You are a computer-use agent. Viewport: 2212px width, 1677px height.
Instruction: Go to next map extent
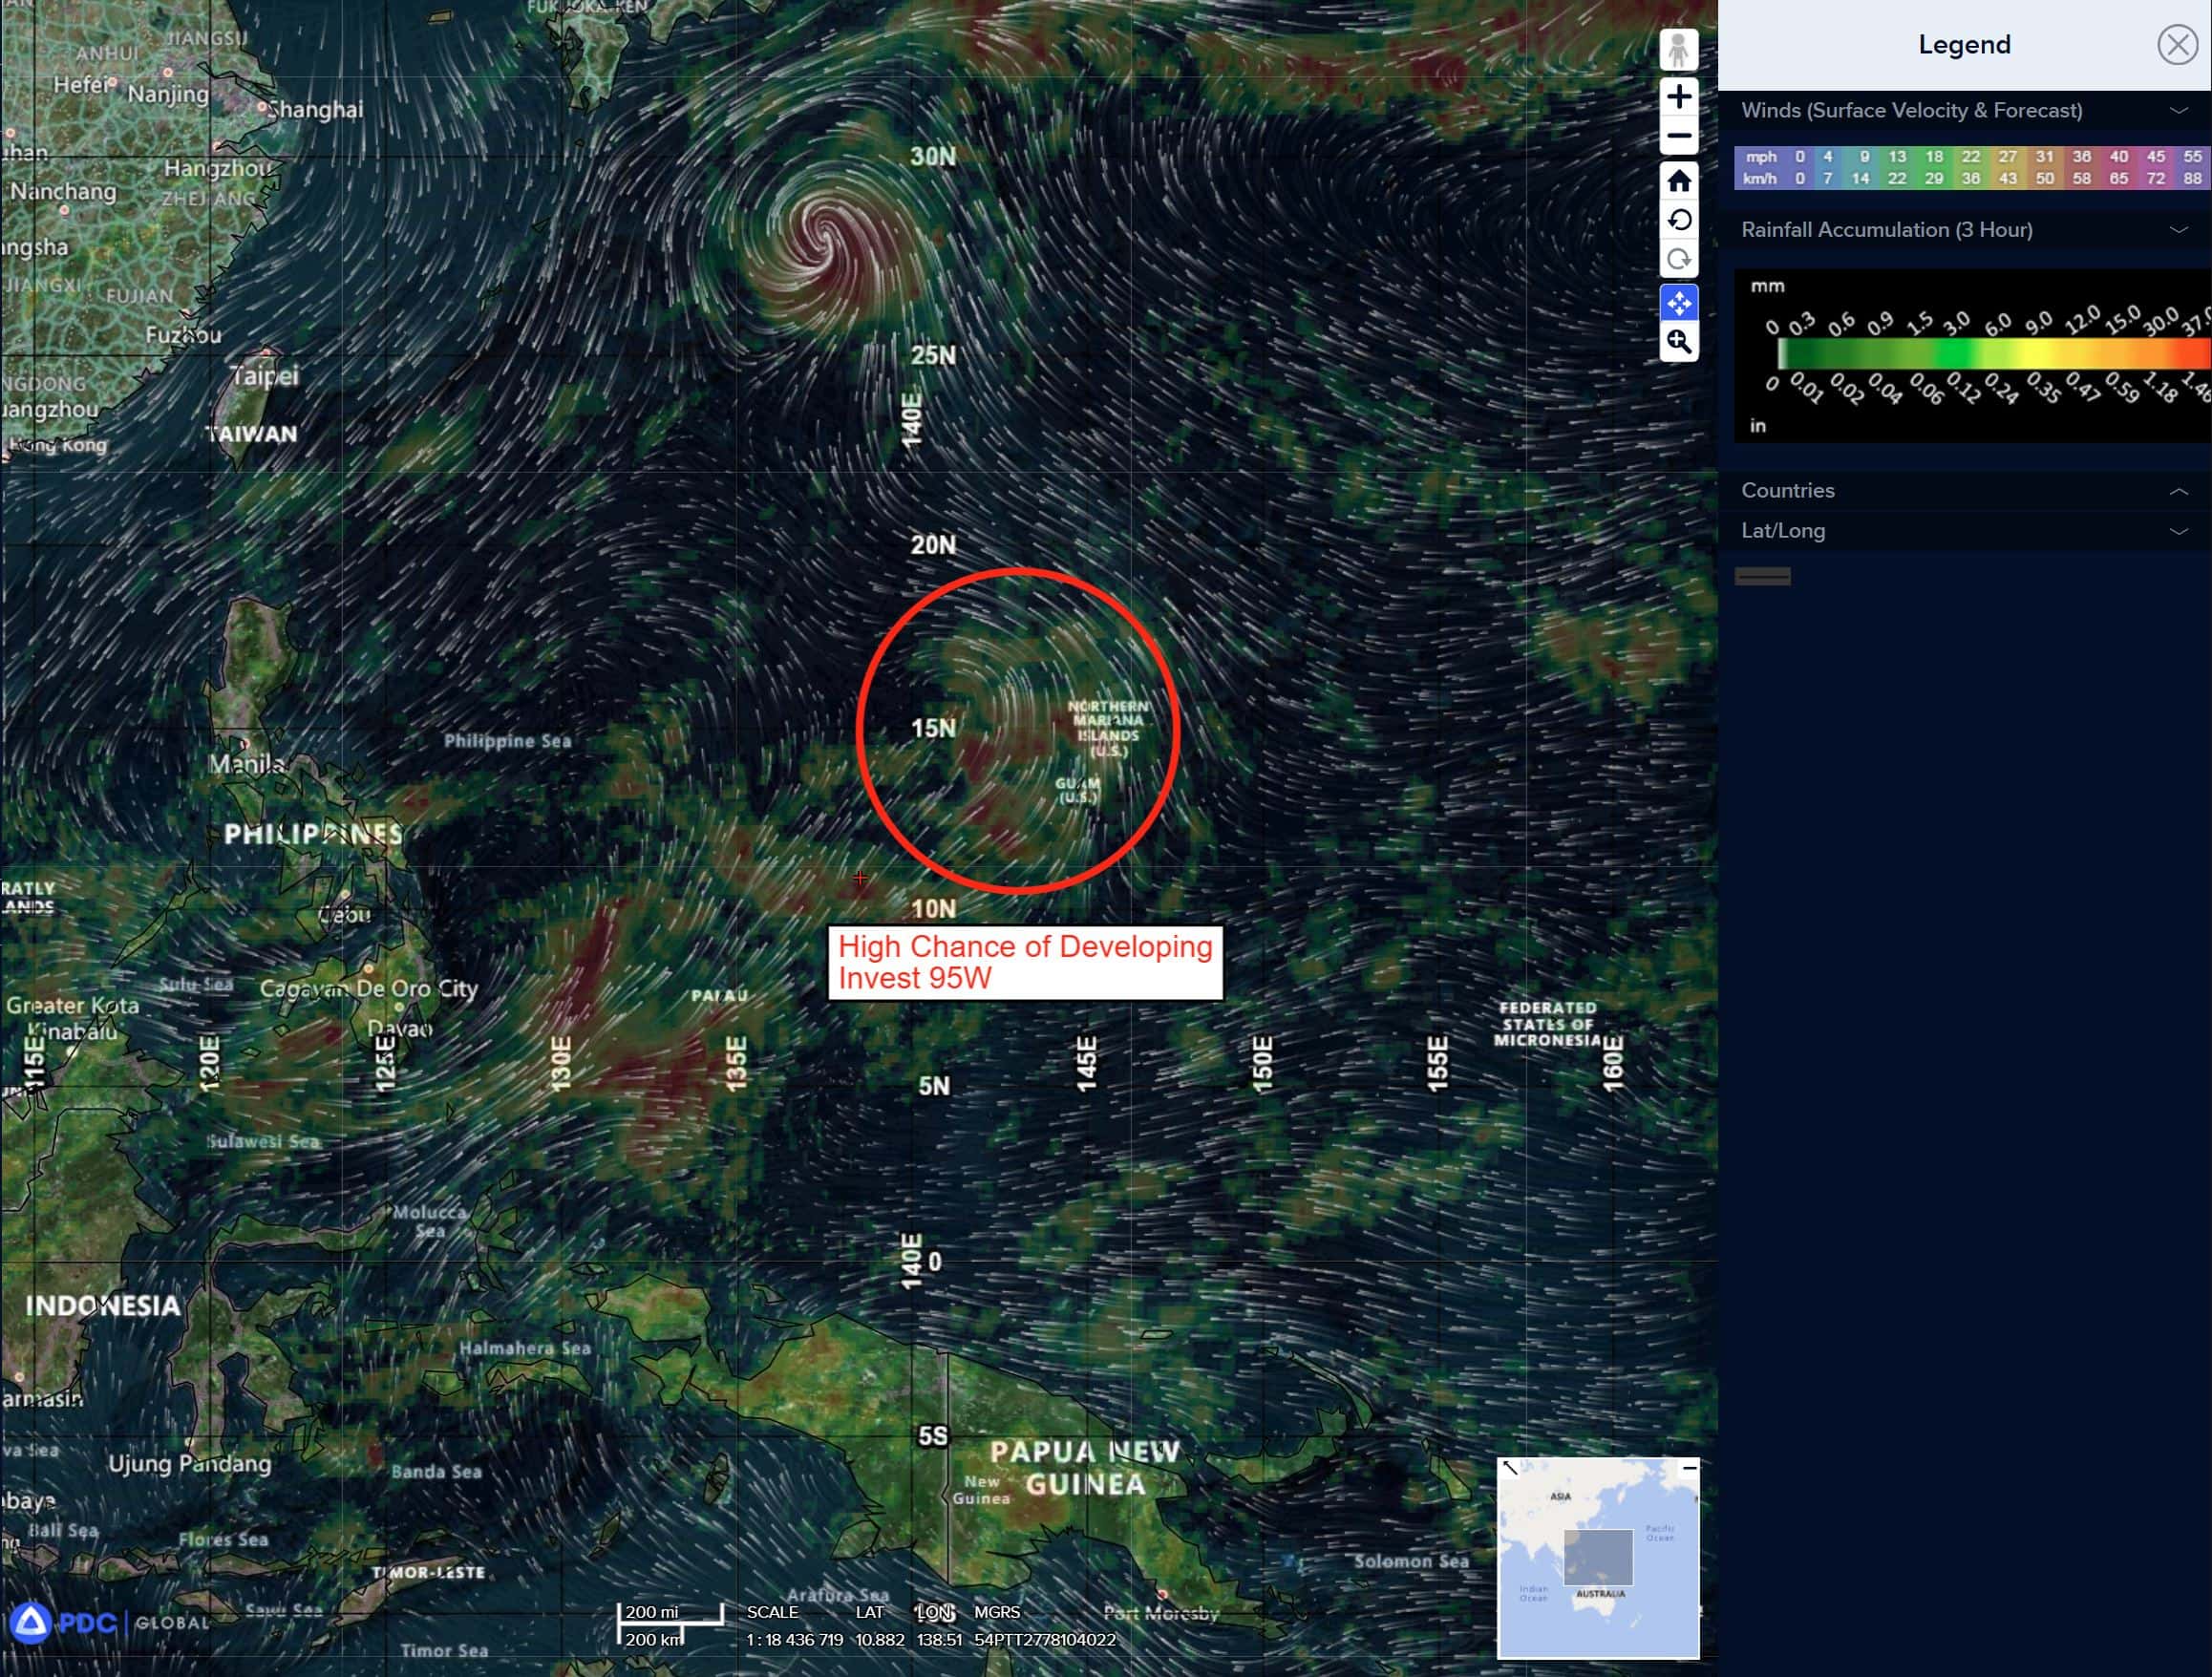pos(1678,260)
